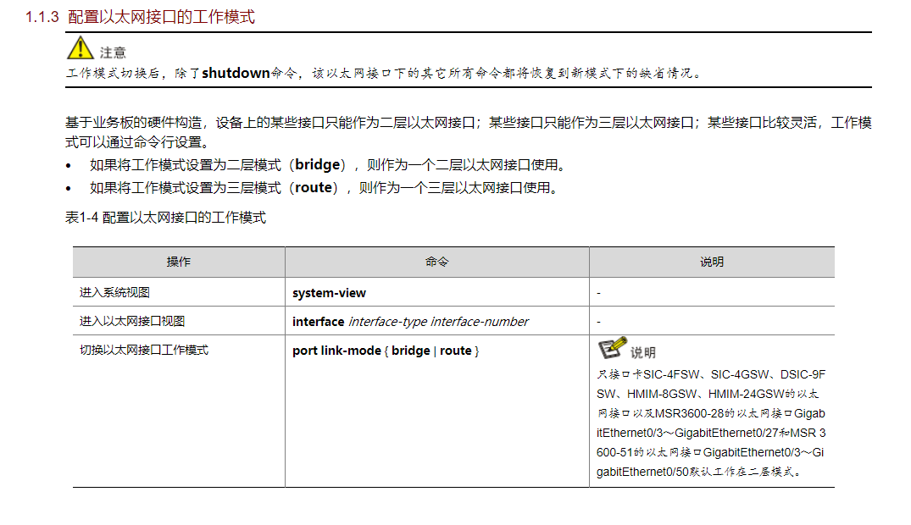This screenshot has height=525, width=911.
Task: Click the bridge keyword in first bullet
Action: [x=317, y=165]
